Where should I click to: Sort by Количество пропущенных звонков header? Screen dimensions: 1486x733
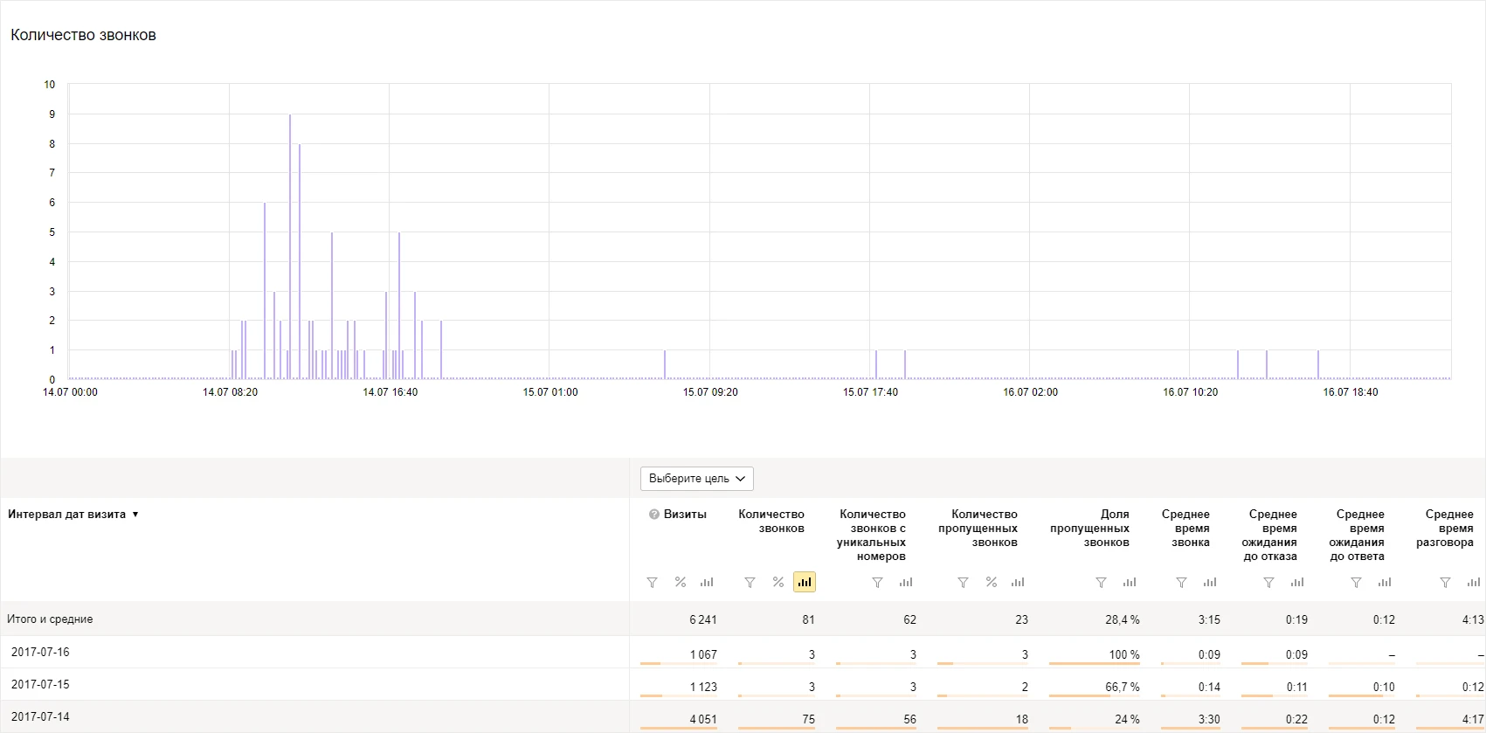click(978, 529)
